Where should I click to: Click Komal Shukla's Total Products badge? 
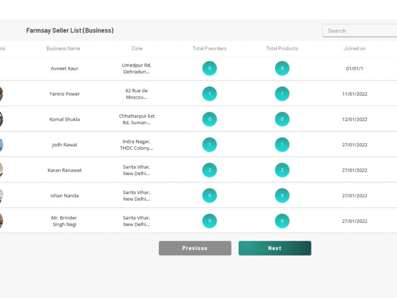(282, 119)
